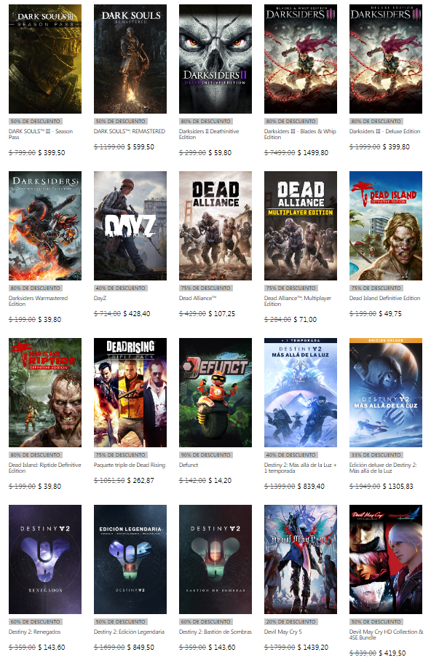The image size is (439, 668).
Task: Click the Defunct game cover image
Action: [215, 393]
